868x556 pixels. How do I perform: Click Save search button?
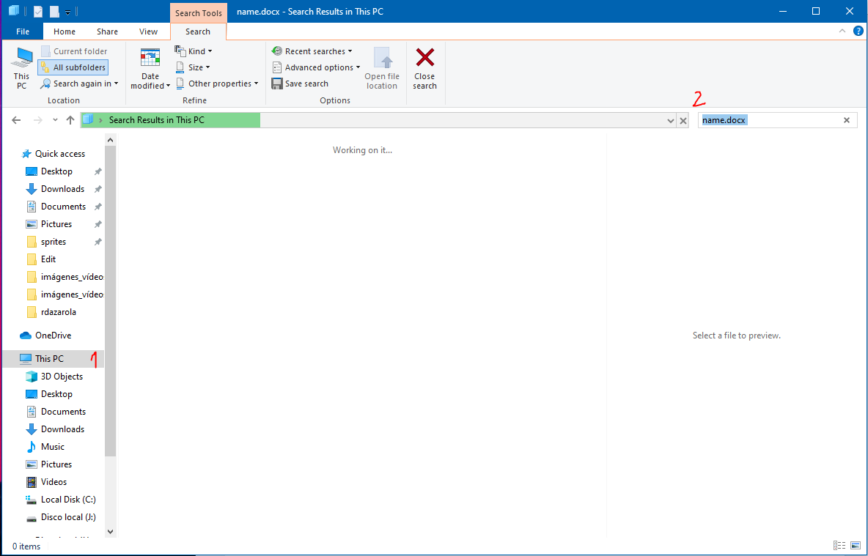pos(300,84)
